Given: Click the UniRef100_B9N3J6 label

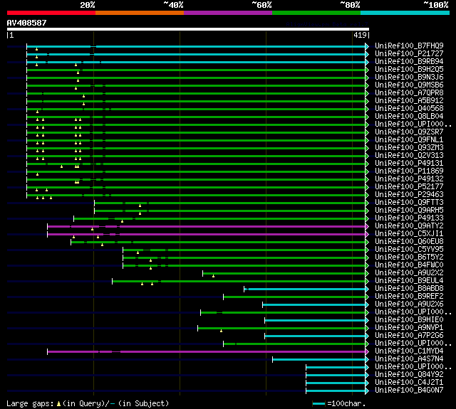Looking at the screenshot, I should [409, 78].
